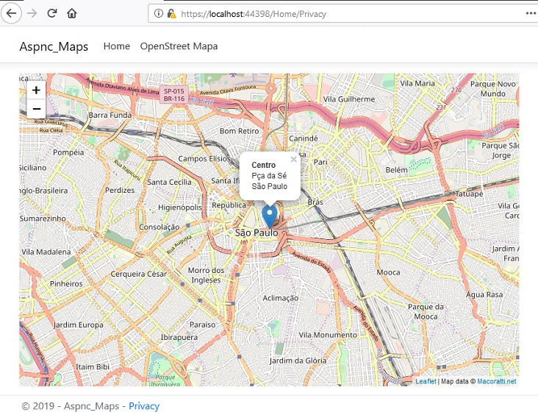The width and height of the screenshot is (538, 415).
Task: Click the browser forward arrow
Action: (x=32, y=13)
